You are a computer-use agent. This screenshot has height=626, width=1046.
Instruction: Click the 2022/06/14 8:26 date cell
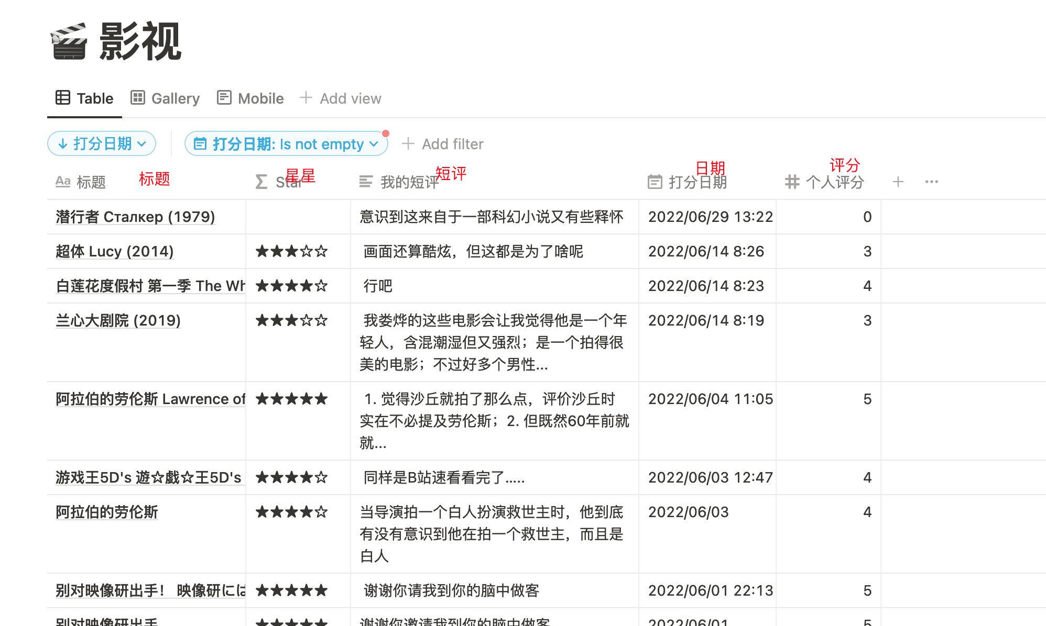[x=705, y=251]
